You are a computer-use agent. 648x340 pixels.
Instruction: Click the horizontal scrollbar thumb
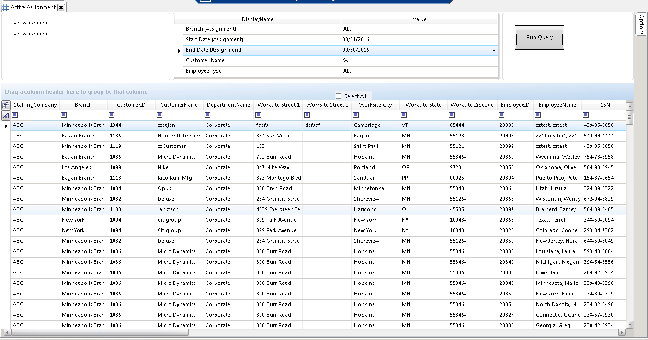click(100, 332)
